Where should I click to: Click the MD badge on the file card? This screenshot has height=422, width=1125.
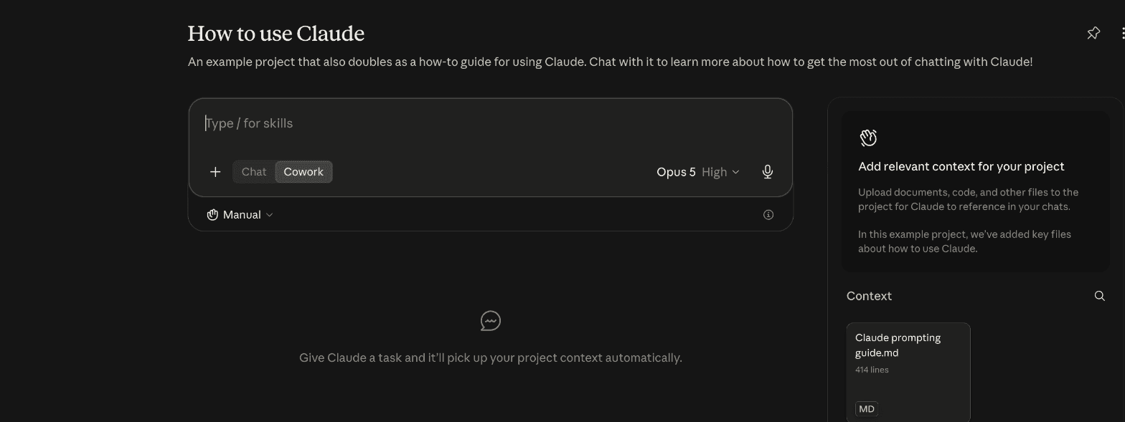(867, 409)
